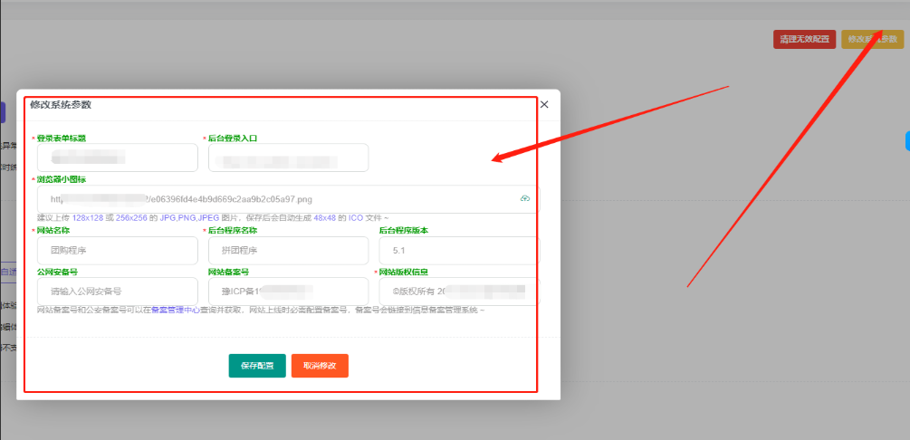The image size is (910, 440).
Task: Select the underlined tab at left edge
Action: coord(7,272)
